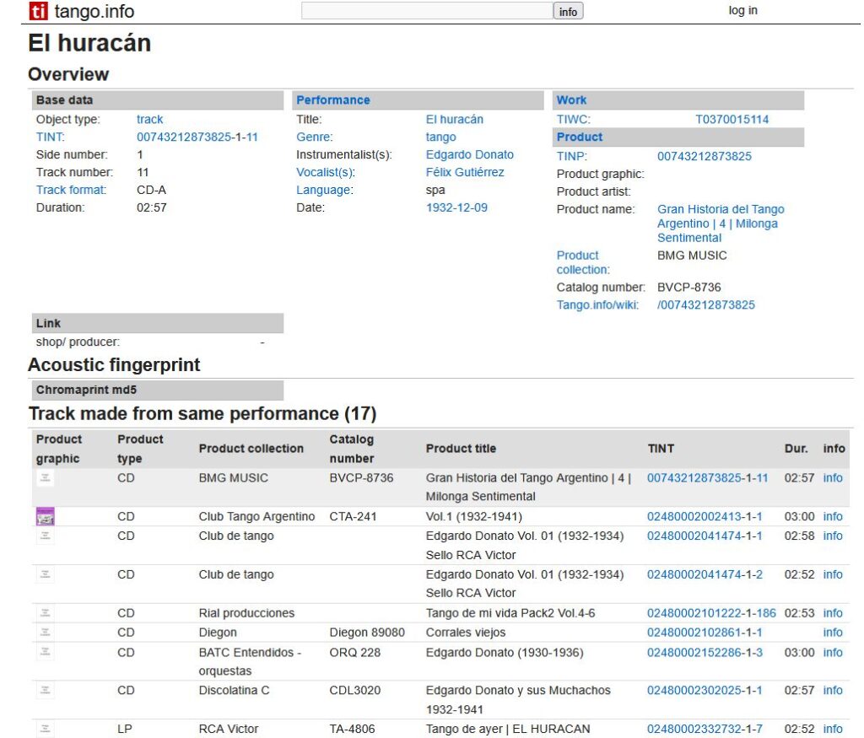The width and height of the screenshot is (864, 738).
Task: Open the Genre label link
Action: [x=315, y=137]
